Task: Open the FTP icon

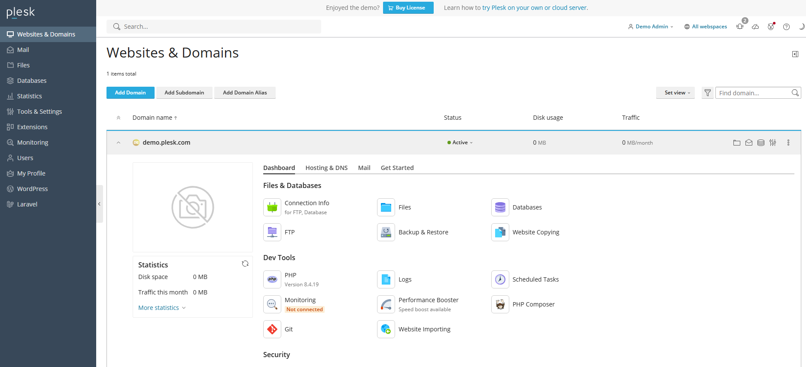Action: (x=272, y=232)
